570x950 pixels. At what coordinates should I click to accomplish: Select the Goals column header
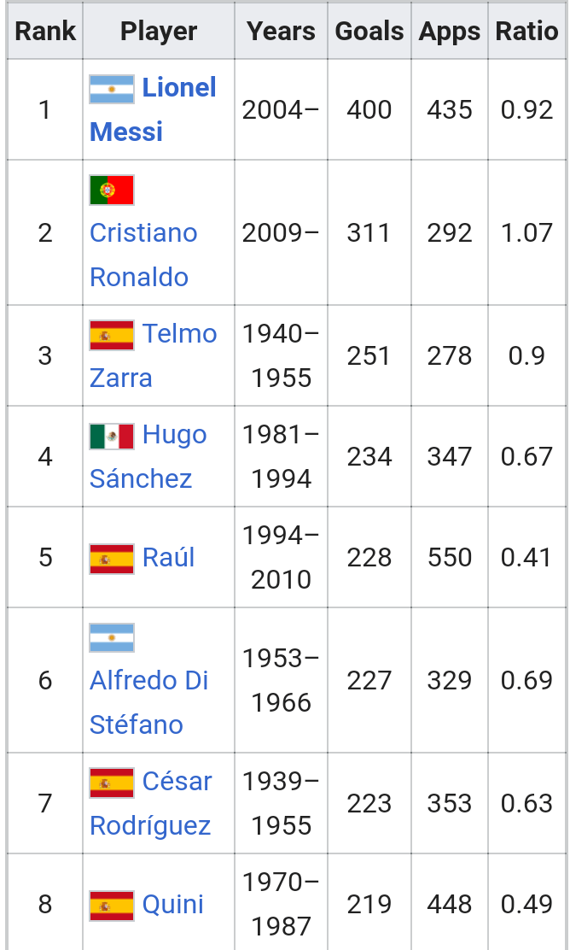pyautogui.click(x=369, y=31)
